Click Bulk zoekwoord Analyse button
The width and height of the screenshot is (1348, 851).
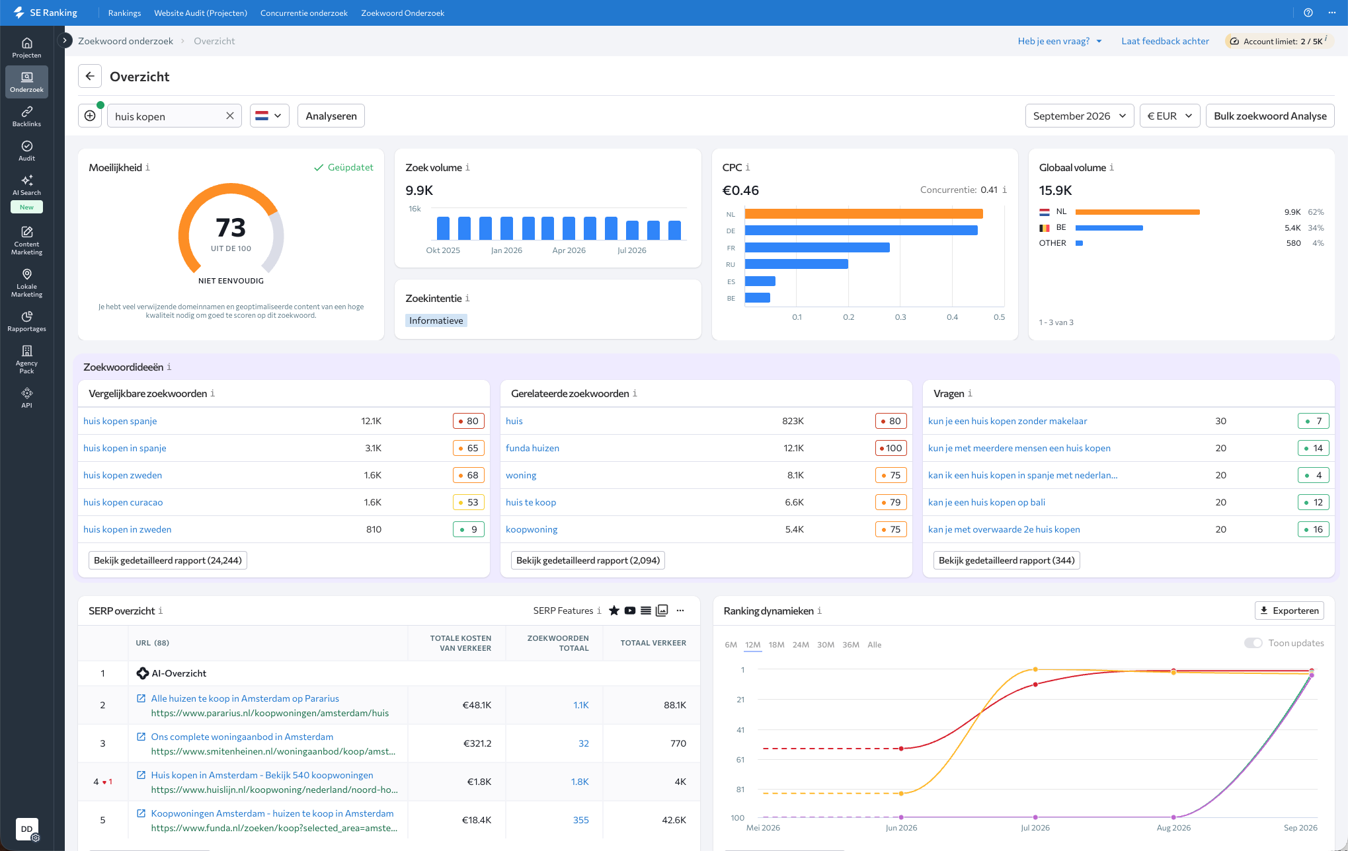click(x=1270, y=116)
